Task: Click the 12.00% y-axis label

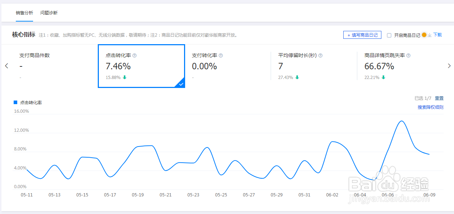Action: [21, 130]
